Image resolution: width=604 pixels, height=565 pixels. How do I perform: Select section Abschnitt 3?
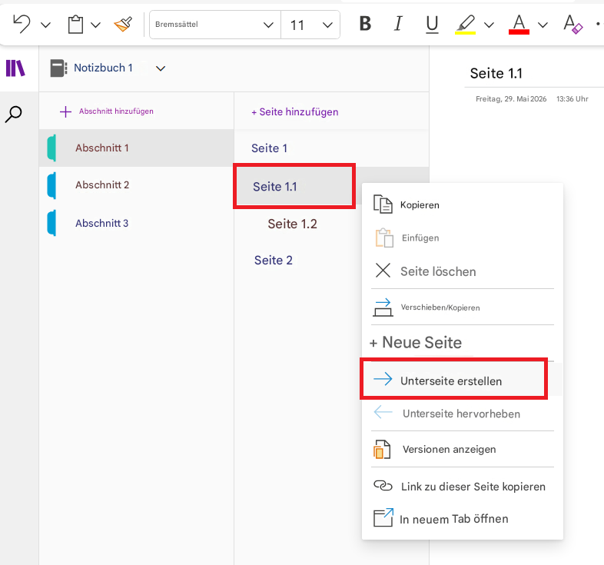[x=136, y=223]
